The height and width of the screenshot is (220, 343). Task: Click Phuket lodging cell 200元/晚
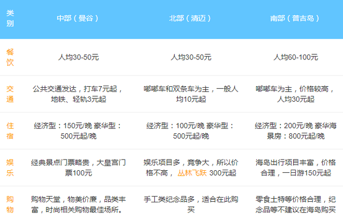[x=296, y=131]
